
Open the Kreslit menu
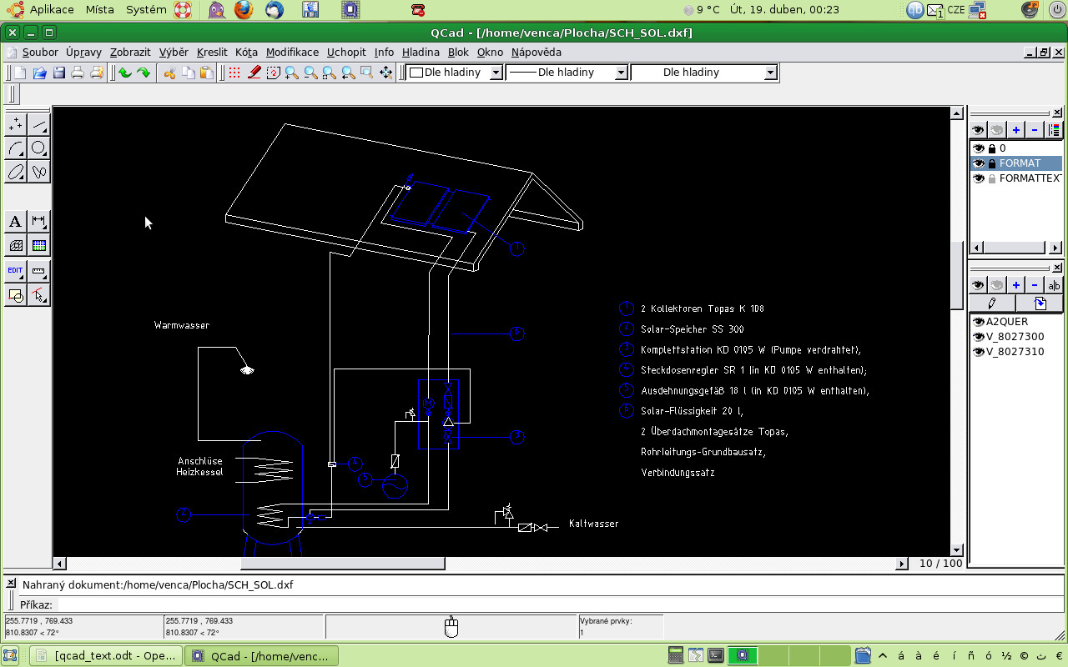212,52
